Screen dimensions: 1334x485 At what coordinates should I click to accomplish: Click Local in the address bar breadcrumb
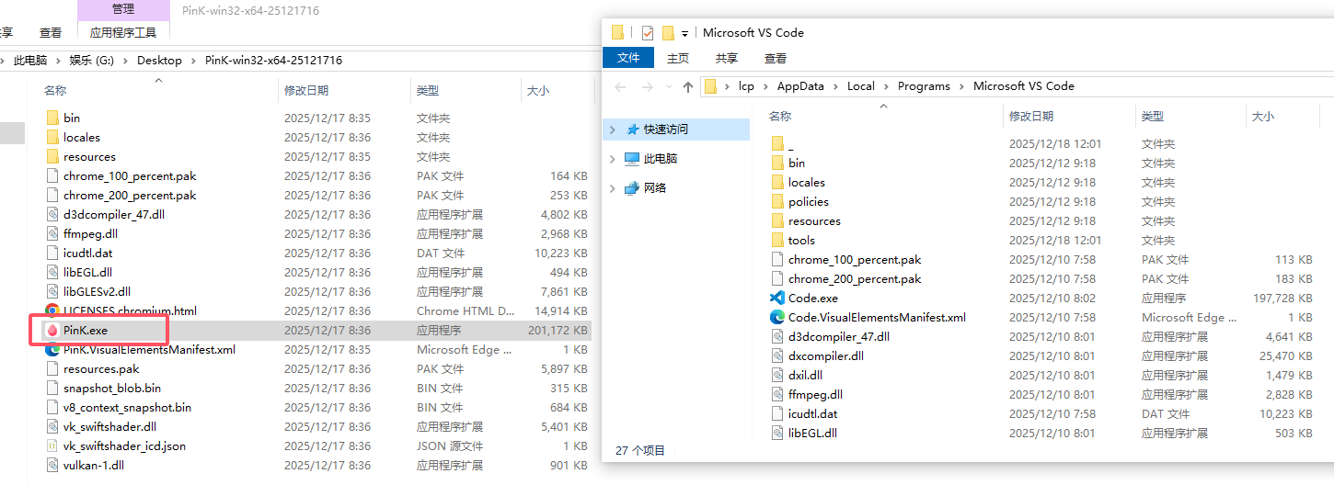click(x=861, y=86)
